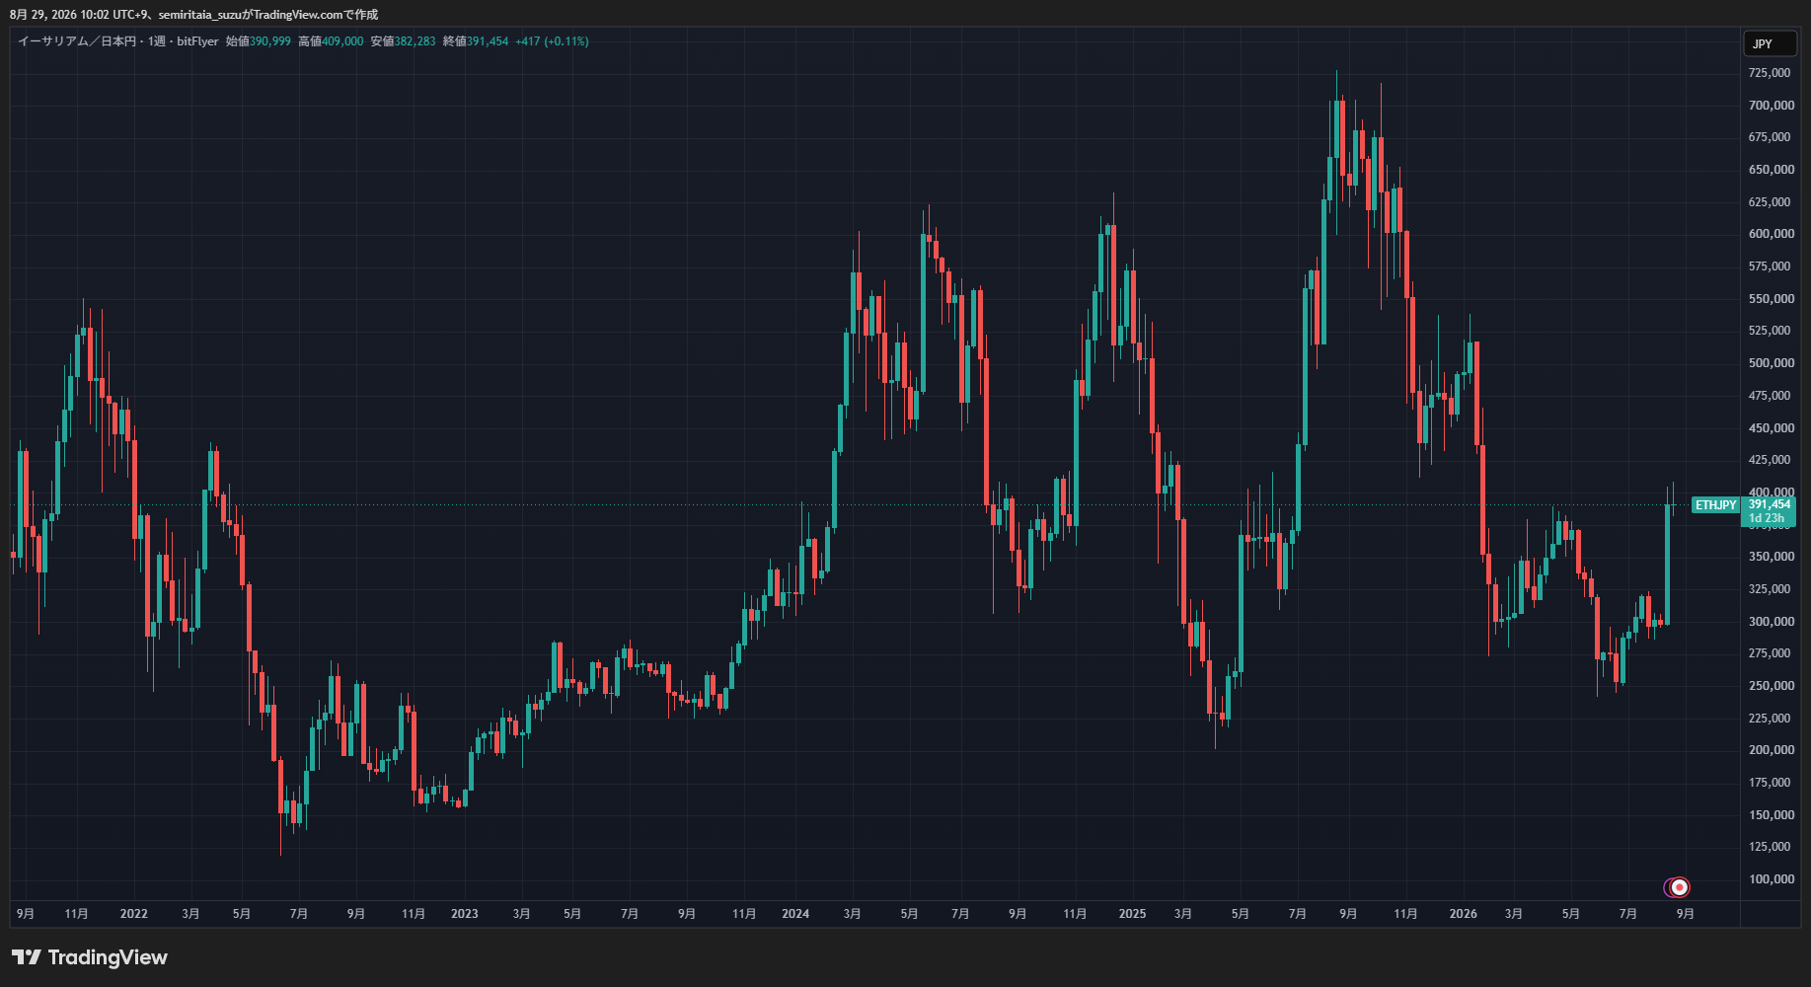
Task: Click the +417 (+0.11%) change readout
Action: point(552,41)
